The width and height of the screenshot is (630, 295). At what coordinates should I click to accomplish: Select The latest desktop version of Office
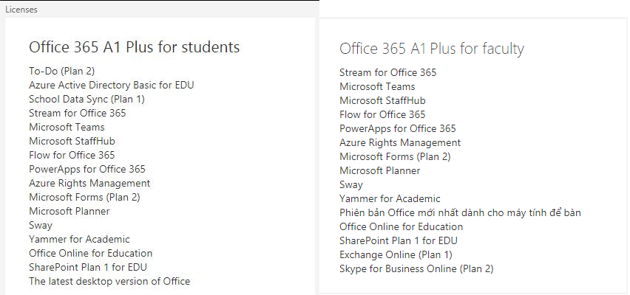(x=109, y=282)
